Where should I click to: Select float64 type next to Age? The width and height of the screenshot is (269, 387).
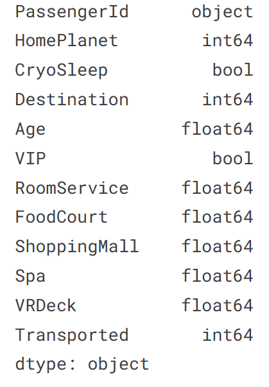tap(218, 129)
